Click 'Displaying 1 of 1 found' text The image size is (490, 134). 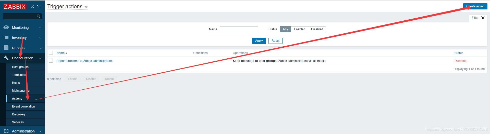click(469, 69)
